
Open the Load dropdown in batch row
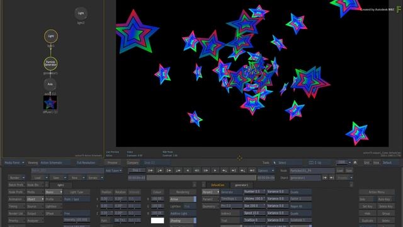(x=40, y=178)
